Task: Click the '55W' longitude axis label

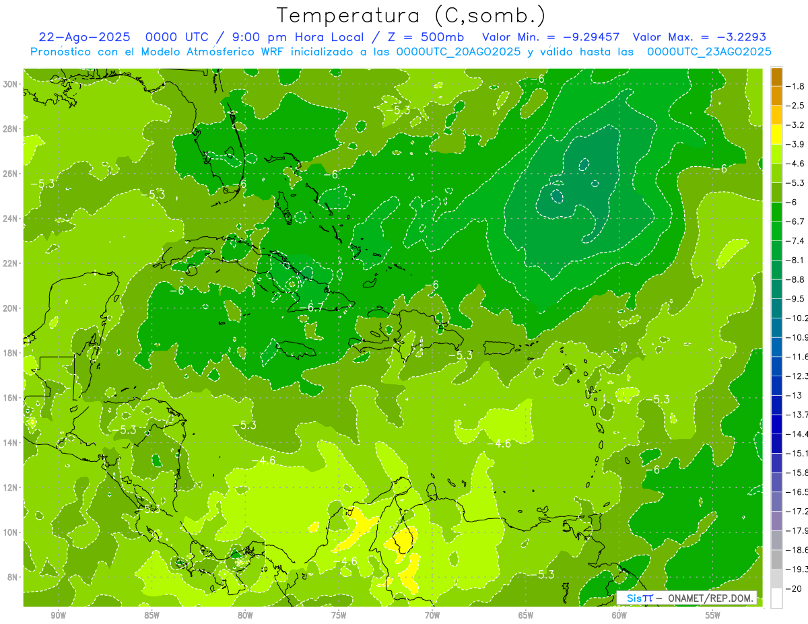Action: coord(713,615)
